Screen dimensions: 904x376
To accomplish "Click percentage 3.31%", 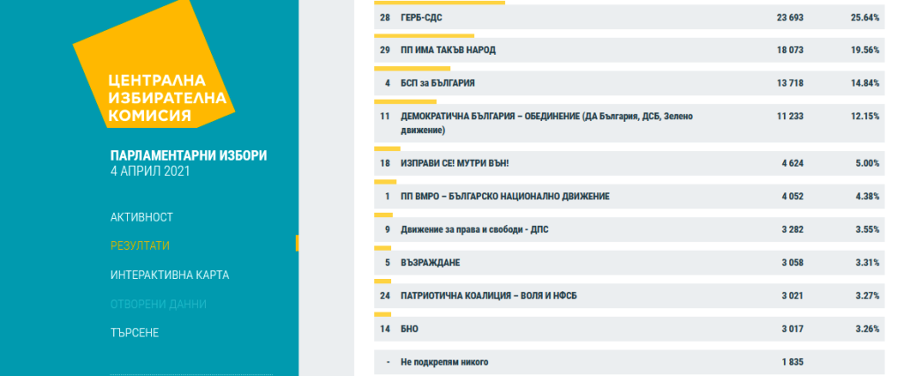I will [868, 263].
